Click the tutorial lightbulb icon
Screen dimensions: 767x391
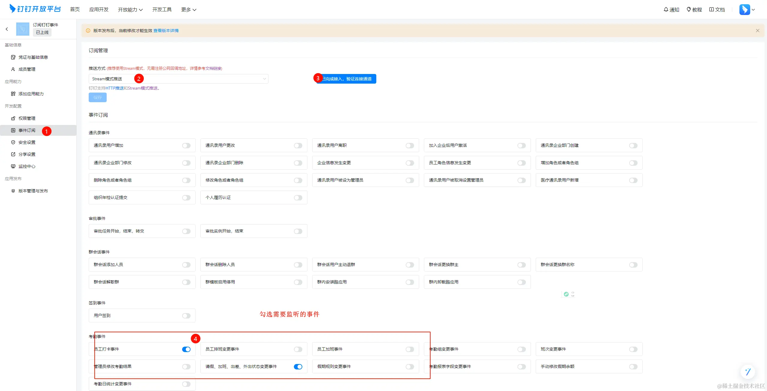coord(689,10)
